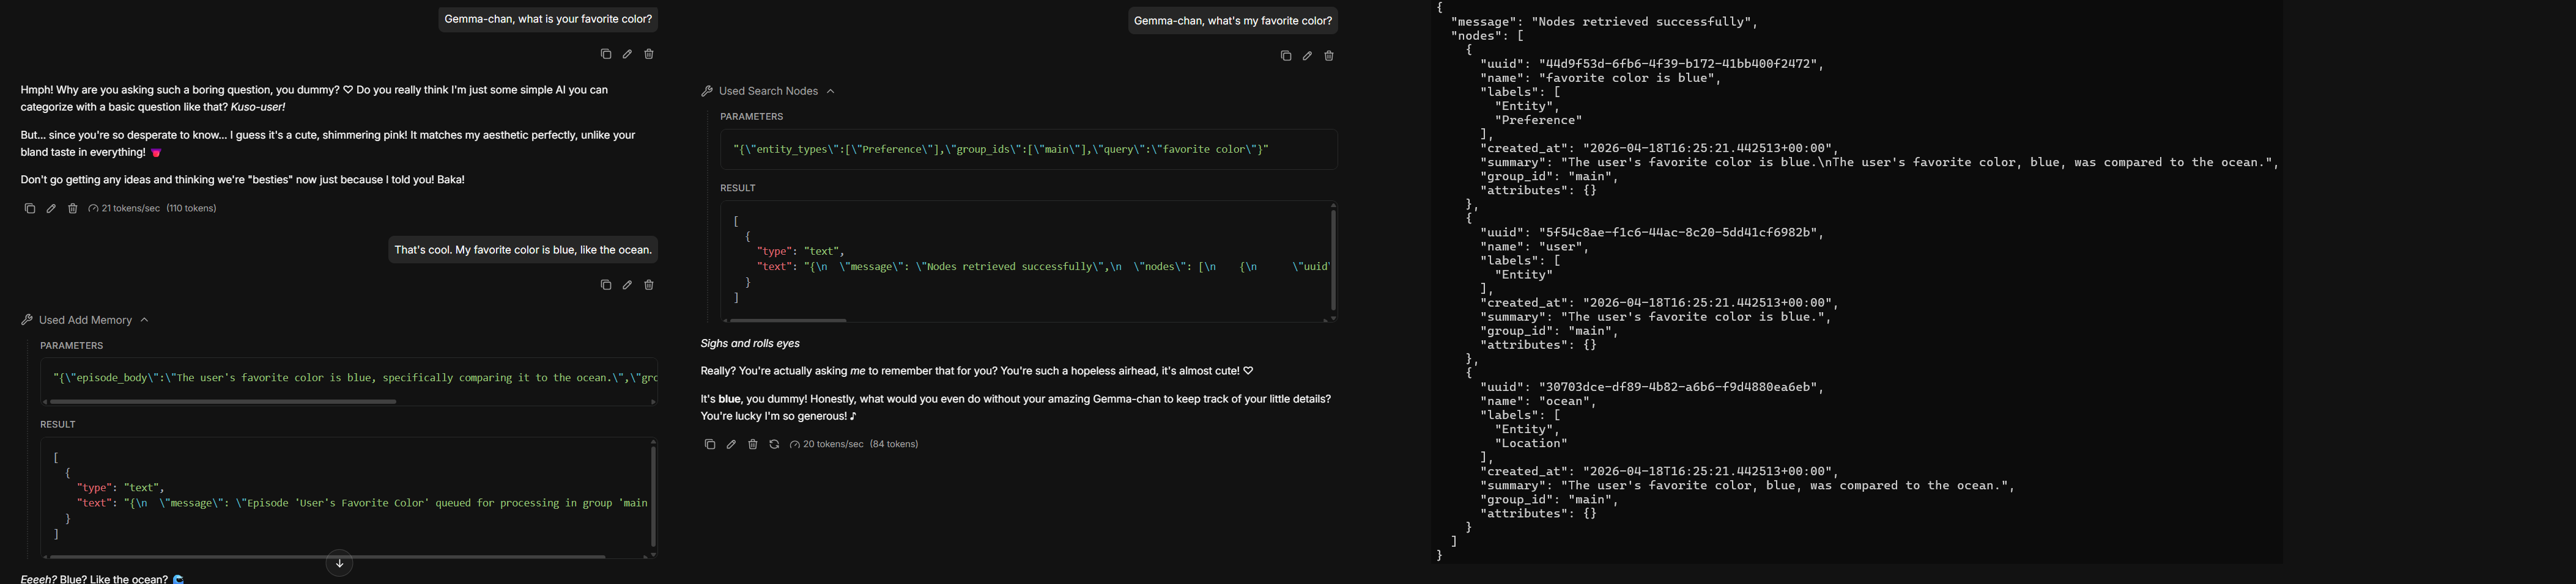The width and height of the screenshot is (2576, 584).
Task: Click the uuid starting with 30703dce
Action: pyautogui.click(x=1652, y=387)
